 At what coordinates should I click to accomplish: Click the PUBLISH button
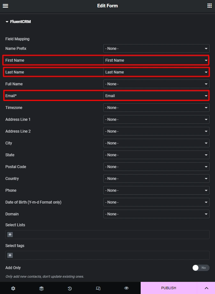pyautogui.click(x=169, y=288)
